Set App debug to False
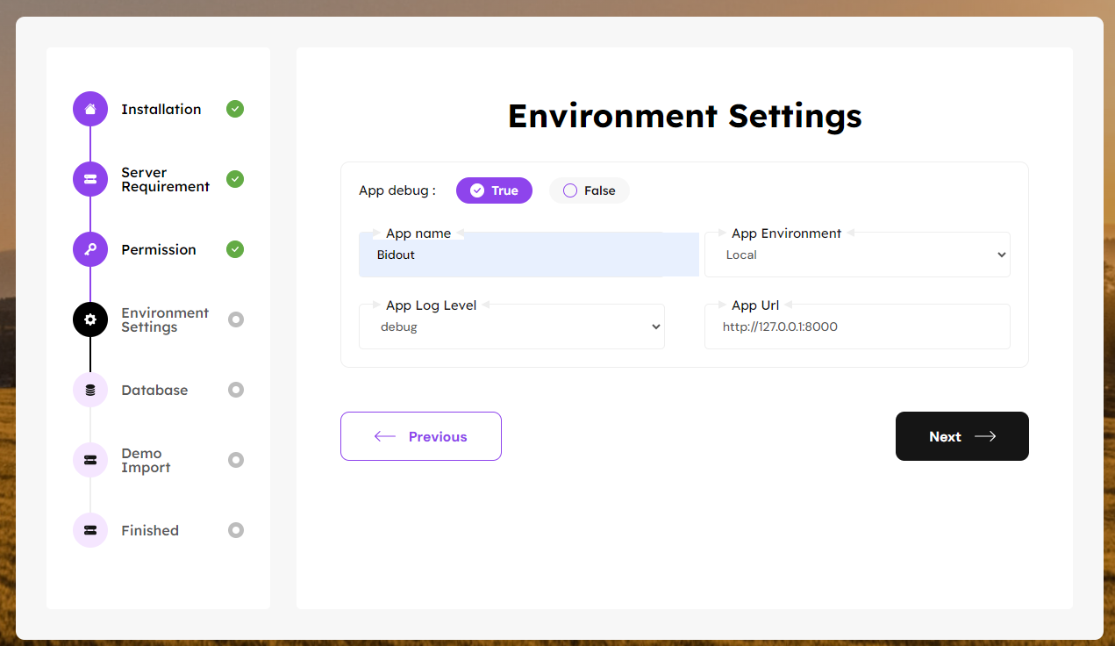 click(590, 190)
